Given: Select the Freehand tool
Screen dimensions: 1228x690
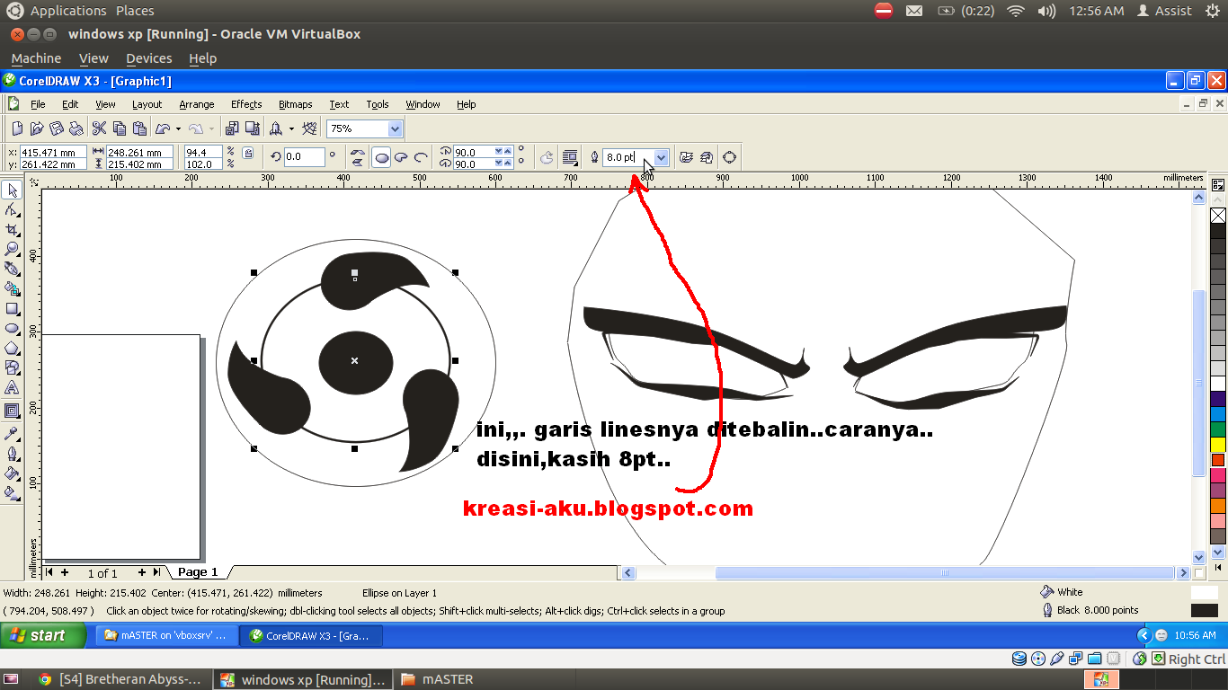Looking at the screenshot, I should pyautogui.click(x=12, y=269).
